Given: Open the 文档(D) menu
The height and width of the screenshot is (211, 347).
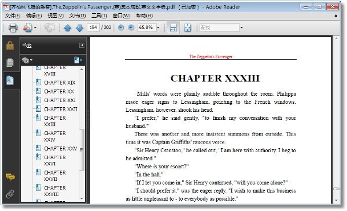Looking at the screenshot, I should (x=77, y=16).
